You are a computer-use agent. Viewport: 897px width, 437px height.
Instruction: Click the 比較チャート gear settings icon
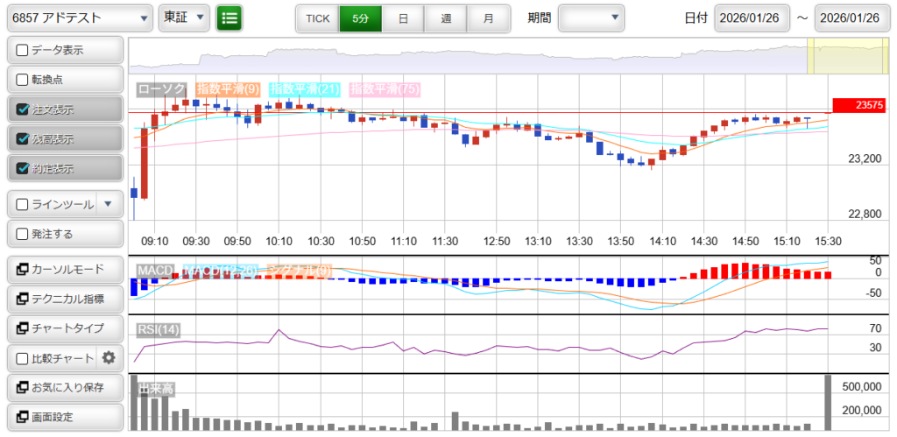coord(109,357)
